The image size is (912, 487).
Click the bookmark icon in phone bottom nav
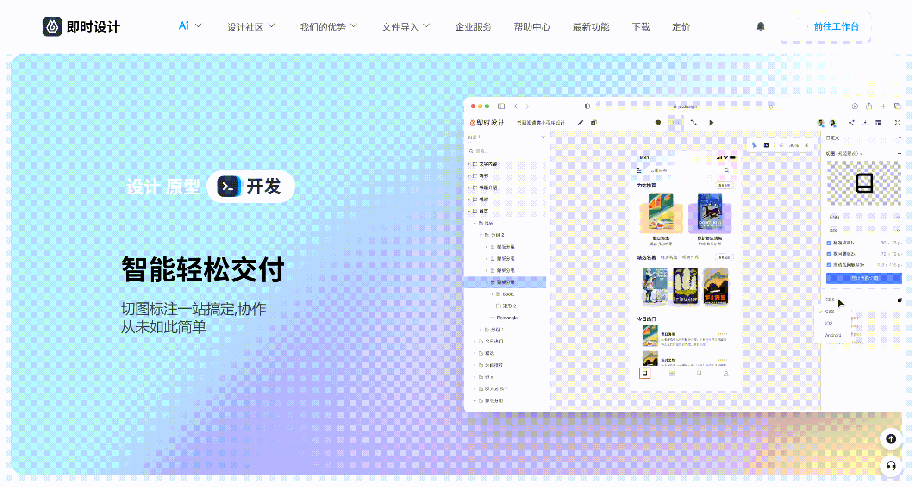pyautogui.click(x=699, y=373)
